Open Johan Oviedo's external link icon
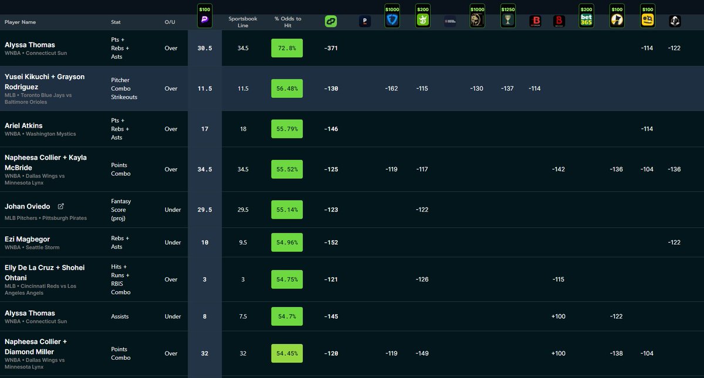This screenshot has height=378, width=704. tap(60, 206)
